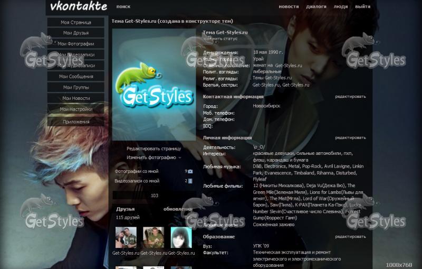Viewport: 422px width, 269px height.
Task: Click либеральные political views value
Action: (x=267, y=72)
